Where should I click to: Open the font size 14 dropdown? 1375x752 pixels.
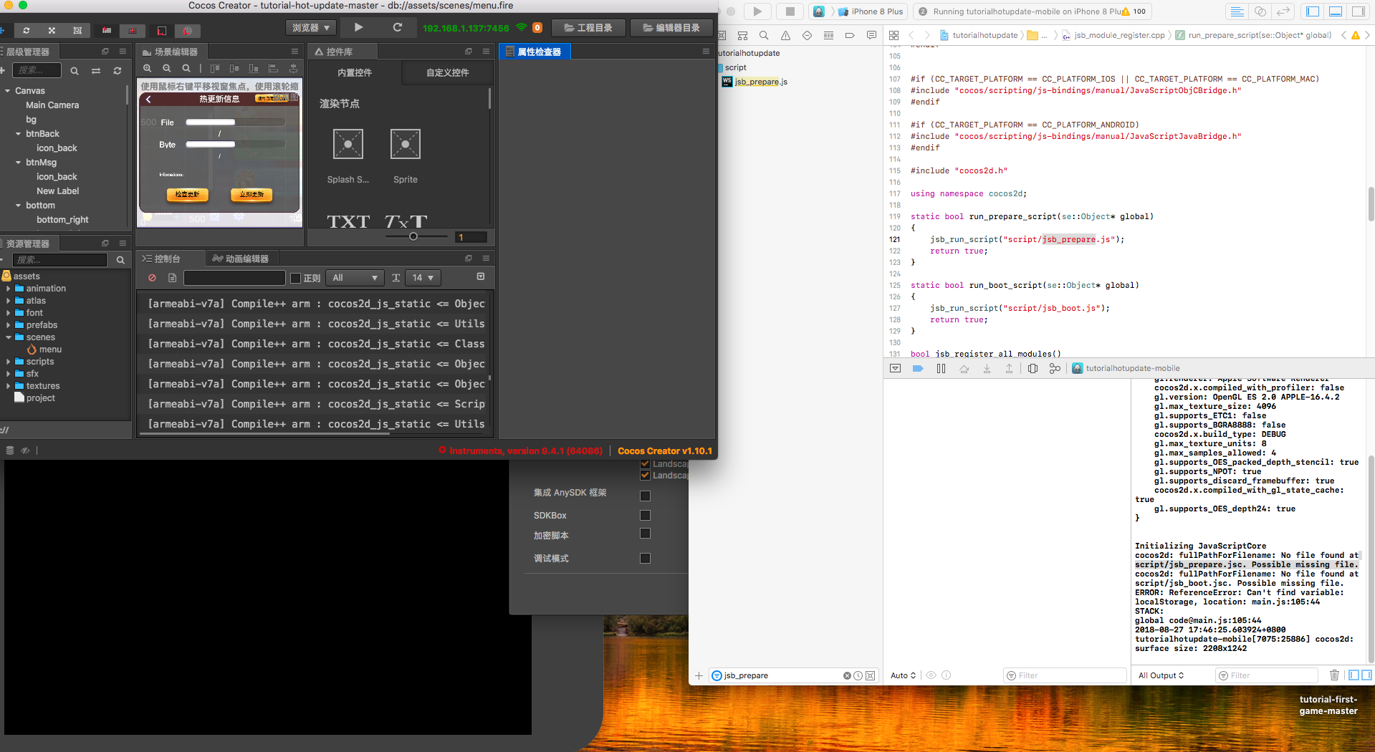pyautogui.click(x=423, y=278)
